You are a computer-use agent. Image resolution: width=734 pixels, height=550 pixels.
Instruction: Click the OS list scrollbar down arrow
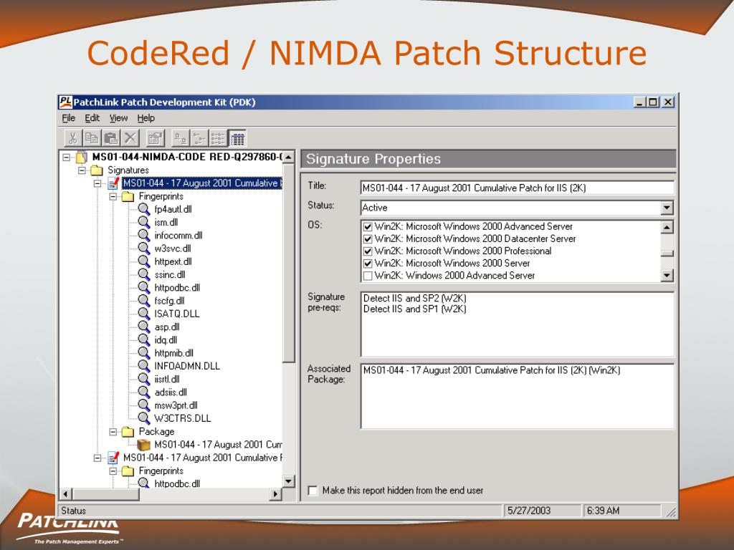click(x=667, y=275)
